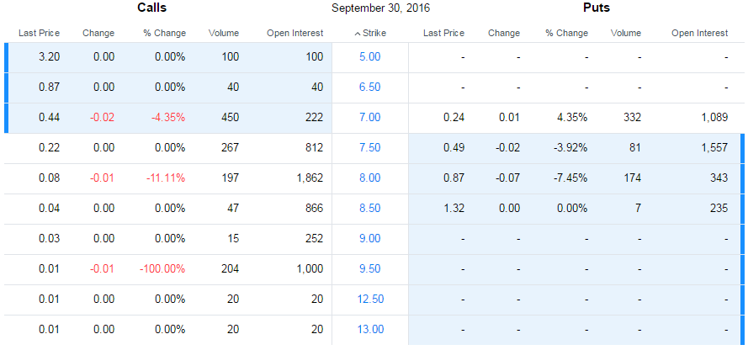Sort by Puts Last Price column header
Image resolution: width=748 pixels, height=350 pixels.
coord(443,34)
